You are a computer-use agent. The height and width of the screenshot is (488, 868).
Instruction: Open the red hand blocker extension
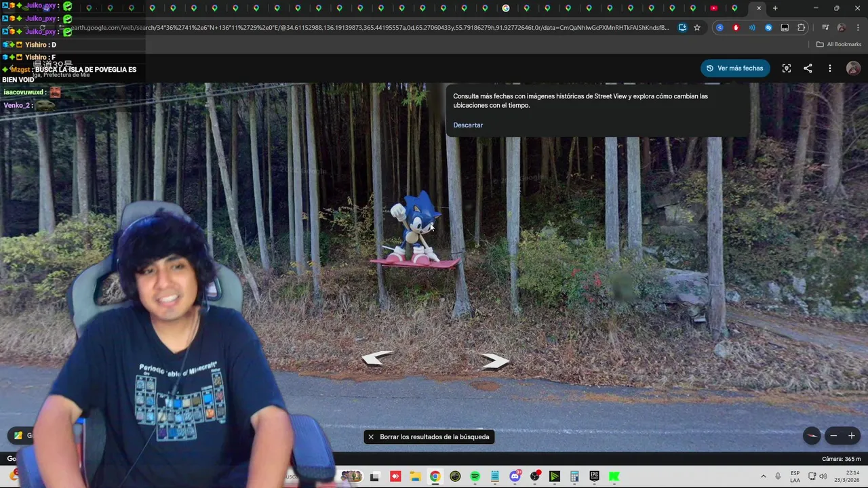click(x=736, y=28)
